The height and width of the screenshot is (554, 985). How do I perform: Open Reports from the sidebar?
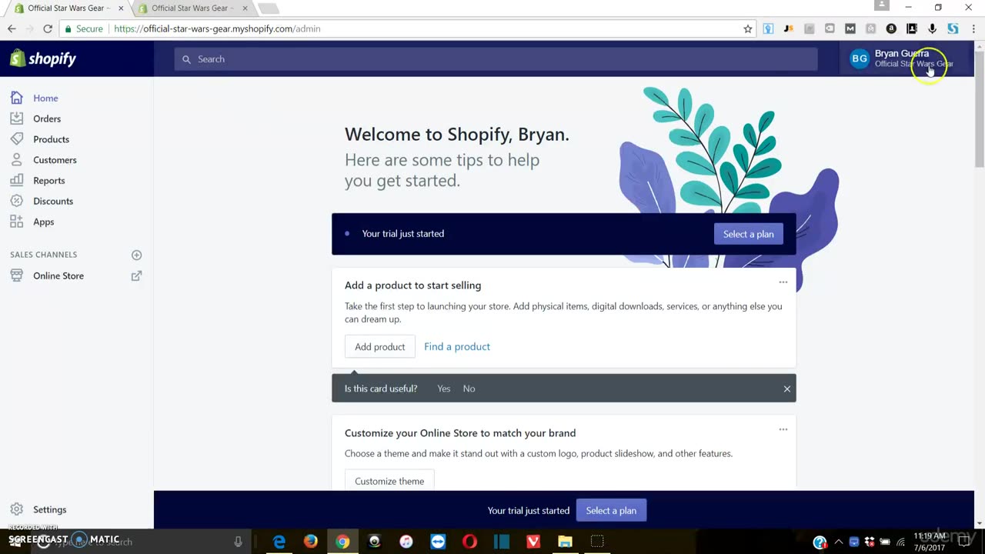coord(48,181)
